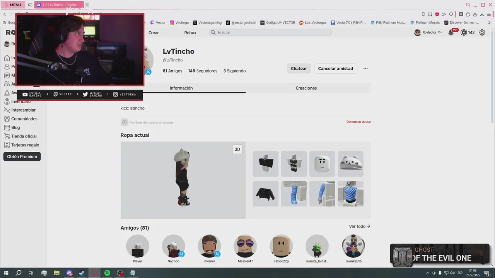Click the black jacket item thumbnail
Screen dimensions: 495x278
point(266,193)
